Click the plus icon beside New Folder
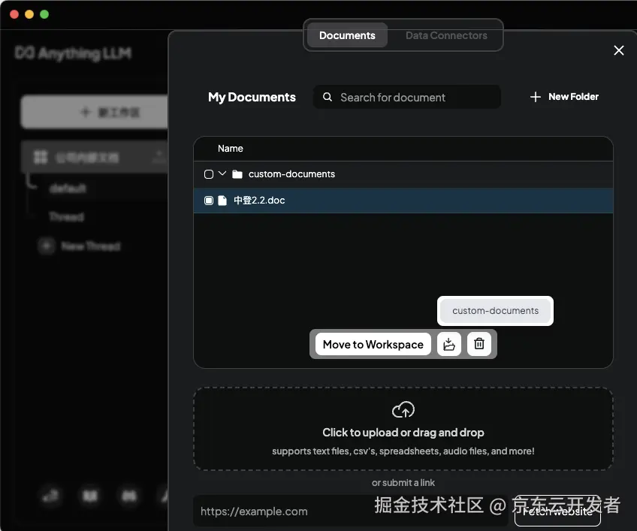The height and width of the screenshot is (531, 637). point(535,97)
